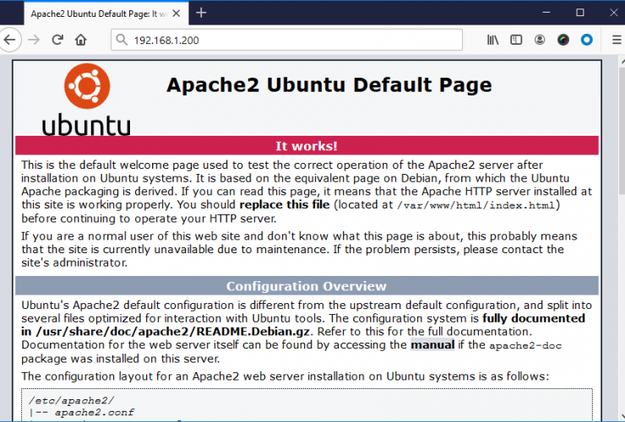The image size is (625, 422).
Task: Open a new tab with plus button
Action: click(201, 13)
